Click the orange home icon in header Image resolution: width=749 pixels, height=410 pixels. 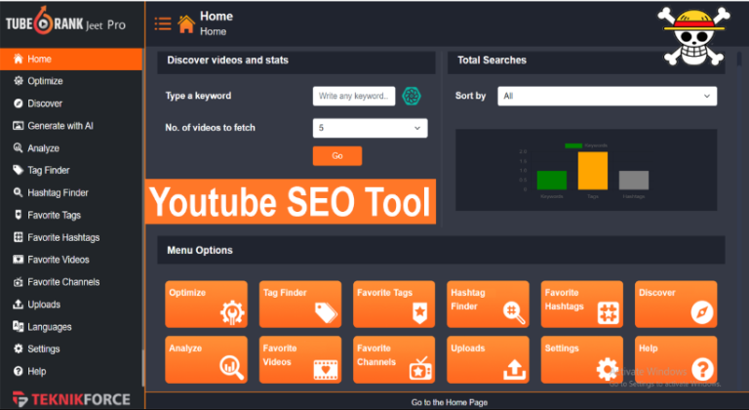coord(186,24)
